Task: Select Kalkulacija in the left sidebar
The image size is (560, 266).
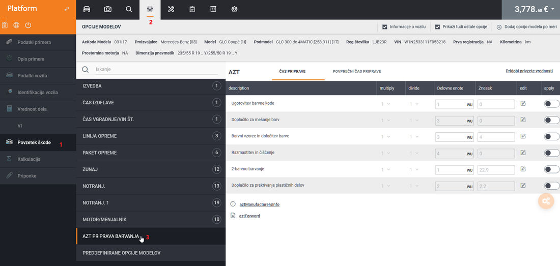Action: coord(29,159)
